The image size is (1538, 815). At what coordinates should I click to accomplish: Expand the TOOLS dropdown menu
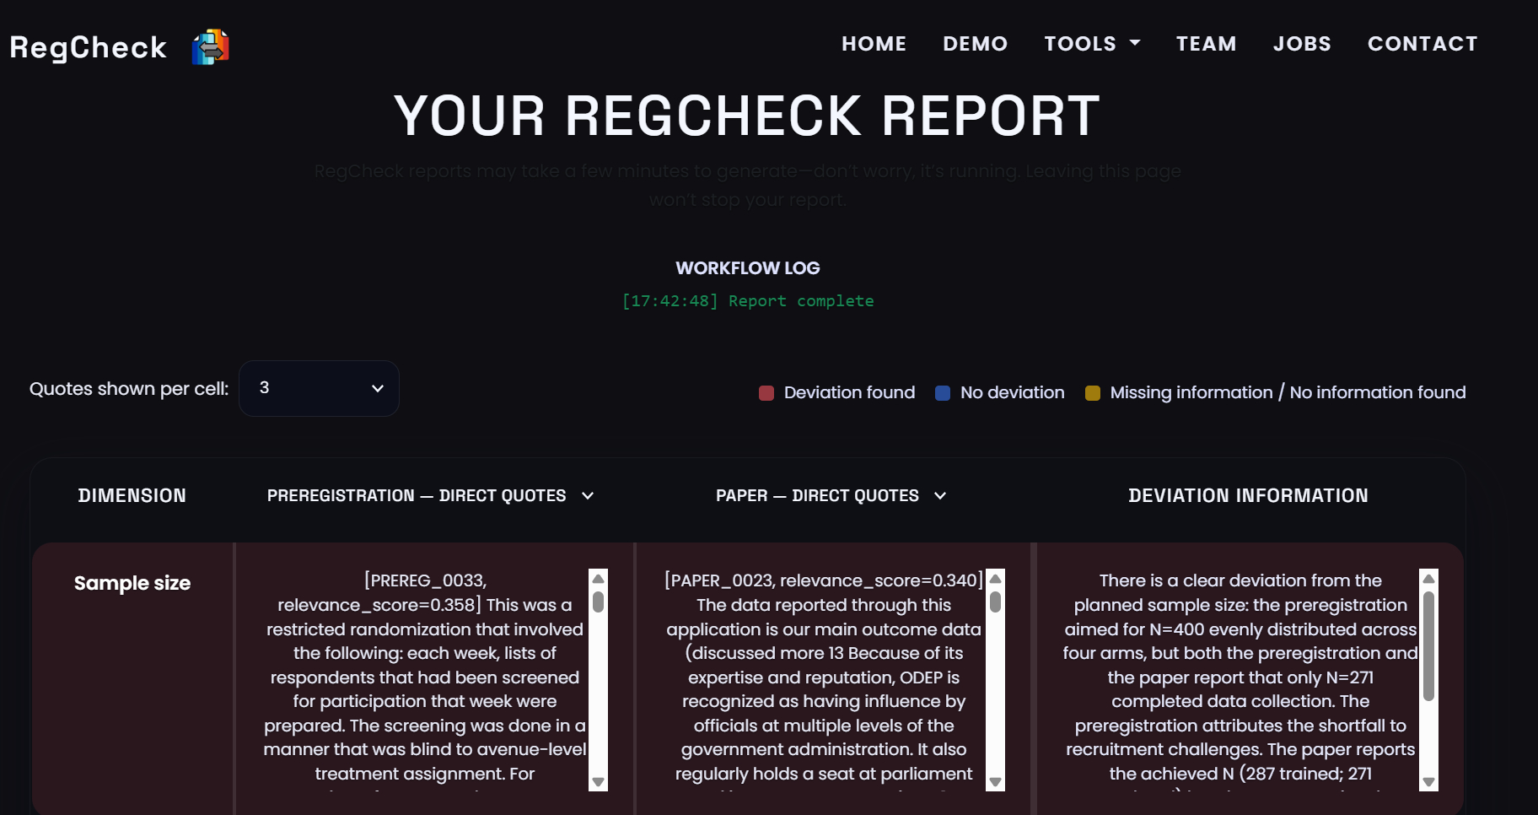point(1092,44)
